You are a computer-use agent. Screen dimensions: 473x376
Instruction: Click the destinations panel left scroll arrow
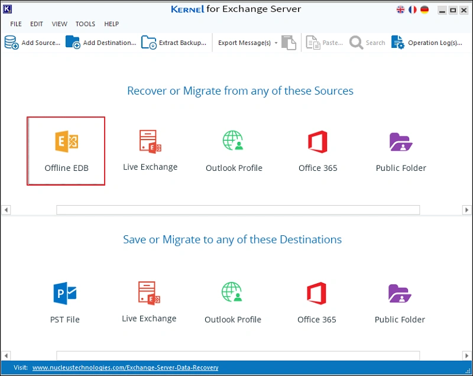[x=6, y=355]
